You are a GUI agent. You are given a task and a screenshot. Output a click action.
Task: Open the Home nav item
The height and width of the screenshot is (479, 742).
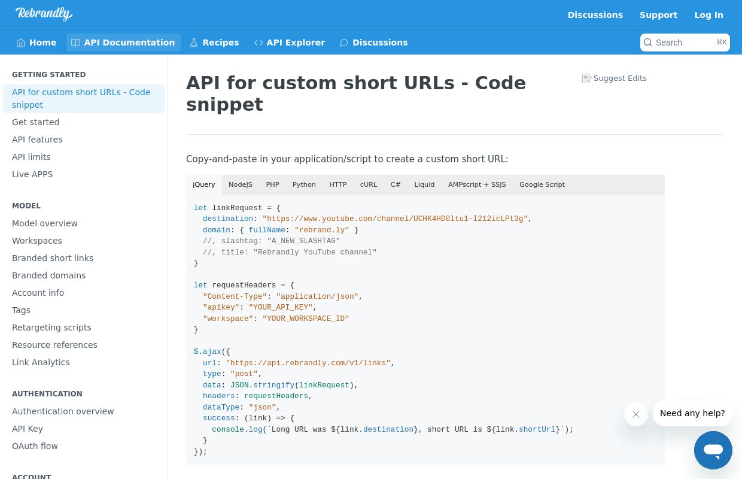37,43
